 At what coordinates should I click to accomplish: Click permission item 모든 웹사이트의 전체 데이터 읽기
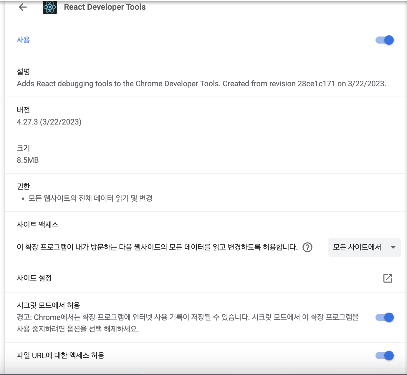click(x=90, y=198)
